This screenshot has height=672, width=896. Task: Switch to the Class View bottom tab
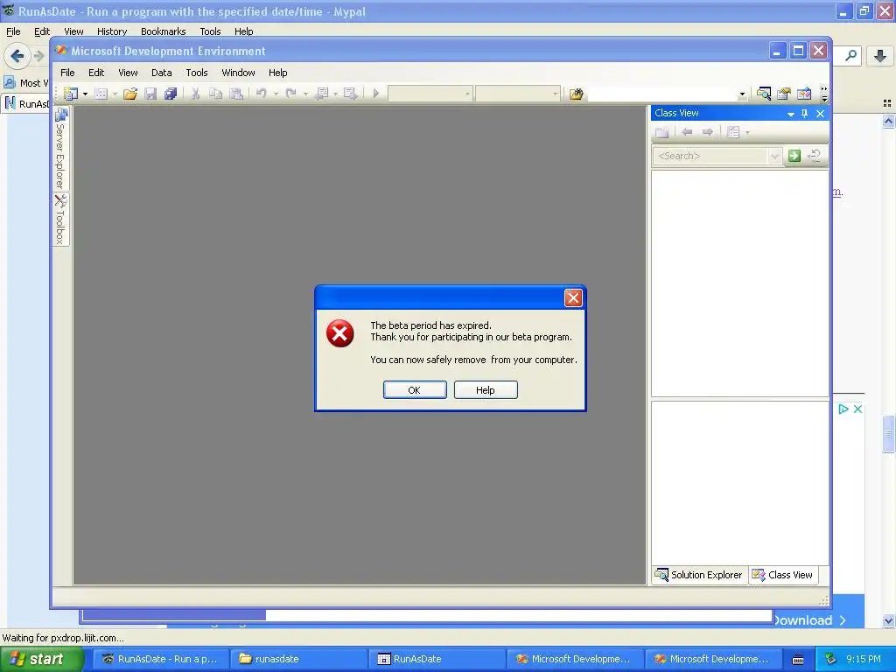(783, 575)
